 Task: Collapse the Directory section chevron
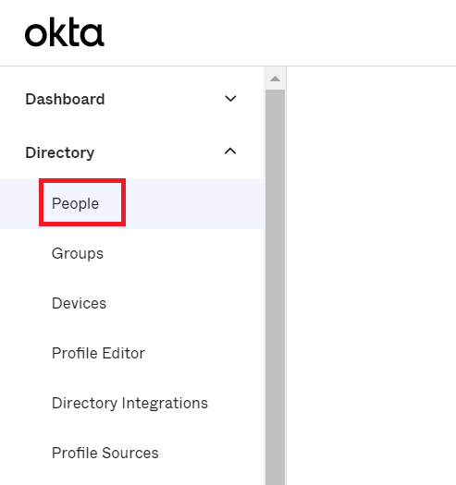pos(230,152)
